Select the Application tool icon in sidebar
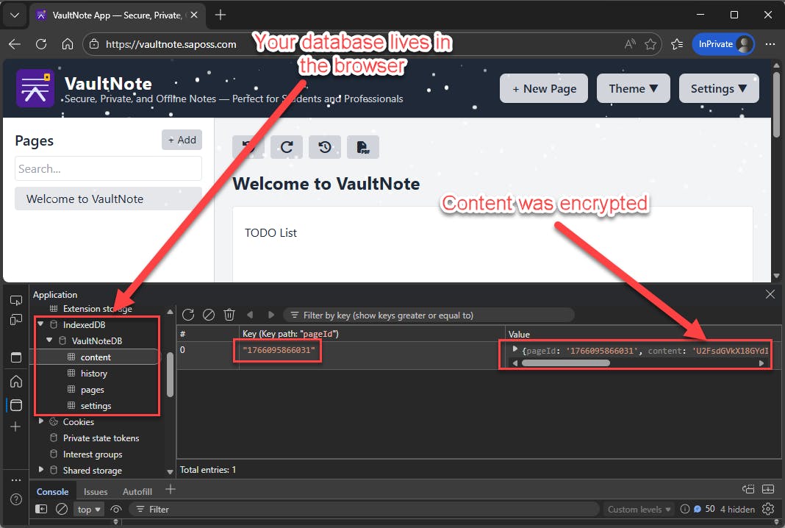This screenshot has width=785, height=528. click(x=16, y=404)
